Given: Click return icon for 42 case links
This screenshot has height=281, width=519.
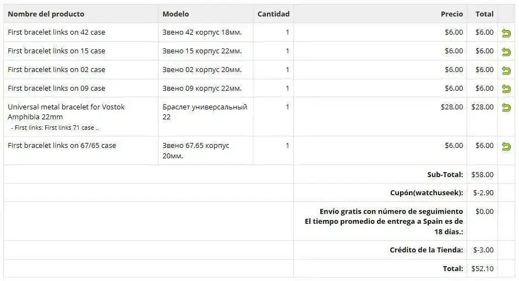Looking at the screenshot, I should coord(506,33).
